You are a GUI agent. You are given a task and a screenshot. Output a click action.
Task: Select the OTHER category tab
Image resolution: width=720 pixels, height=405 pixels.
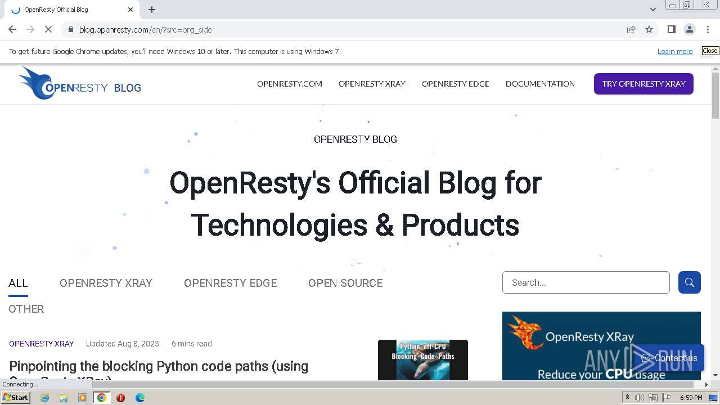point(26,309)
